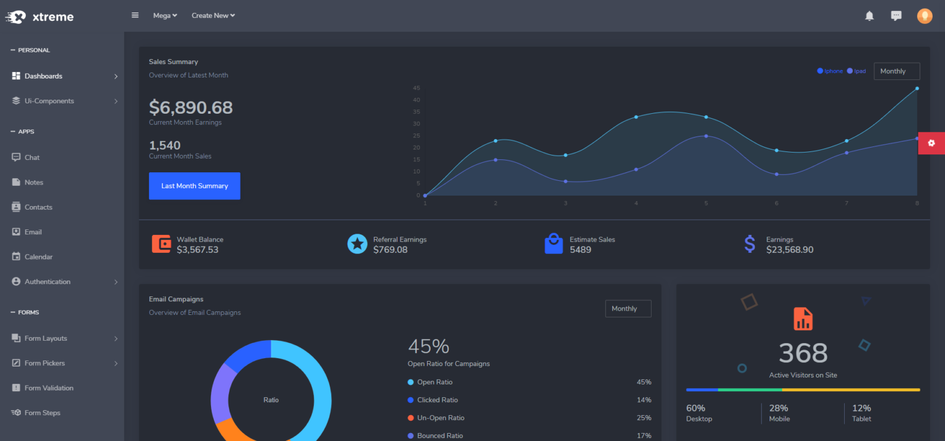Open the Email app icon
This screenshot has height=441, width=945.
click(33, 232)
